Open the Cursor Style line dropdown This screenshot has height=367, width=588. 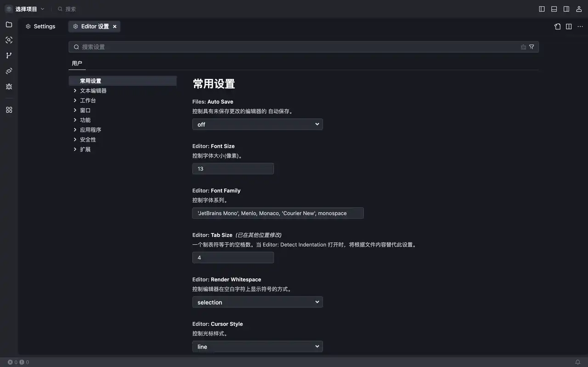point(257,347)
